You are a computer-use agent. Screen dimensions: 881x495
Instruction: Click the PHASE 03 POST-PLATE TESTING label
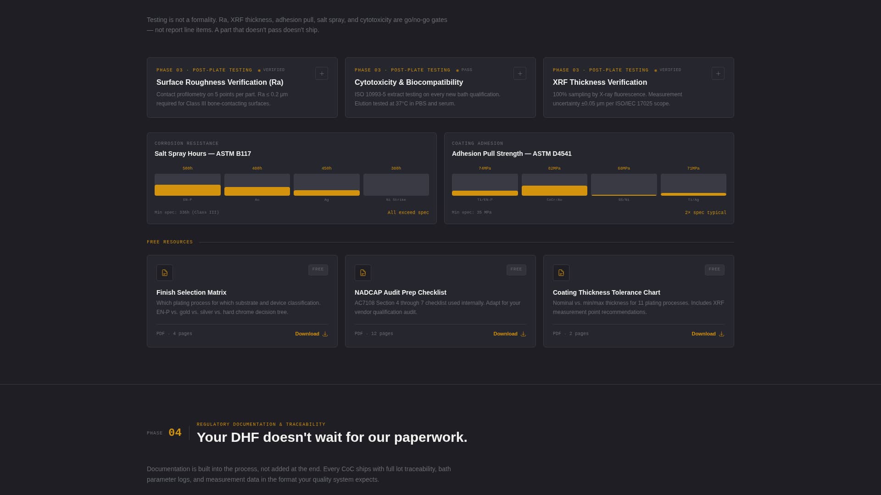pos(204,70)
